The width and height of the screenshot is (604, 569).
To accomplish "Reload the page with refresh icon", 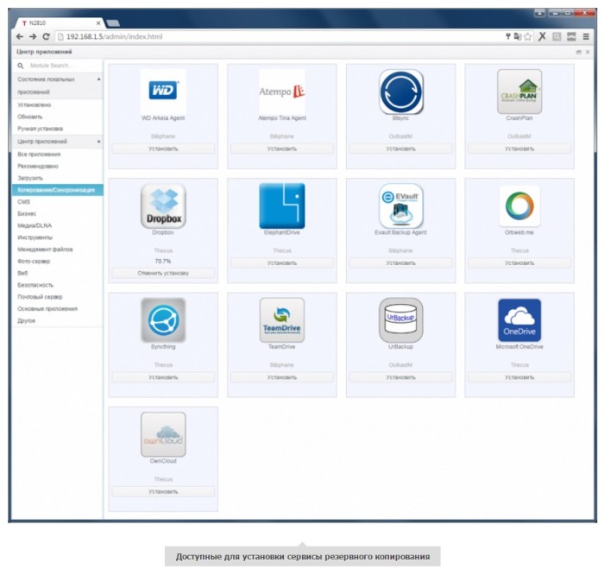I will pyautogui.click(x=46, y=36).
